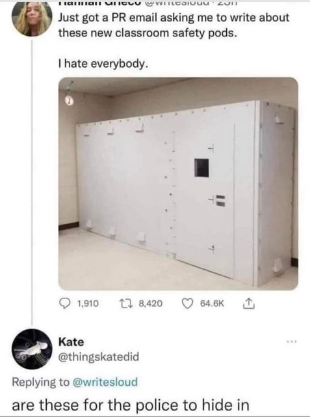Open Kate's dark profile avatar
Image resolution: width=310 pixels, height=417 pixels.
(32, 349)
